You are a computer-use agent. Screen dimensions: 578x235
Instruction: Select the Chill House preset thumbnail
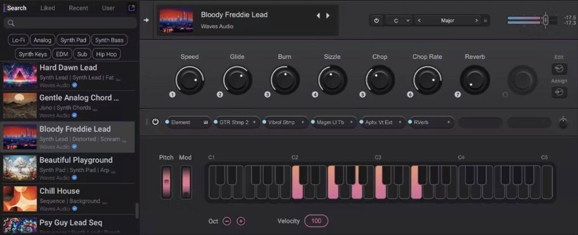coord(20,198)
